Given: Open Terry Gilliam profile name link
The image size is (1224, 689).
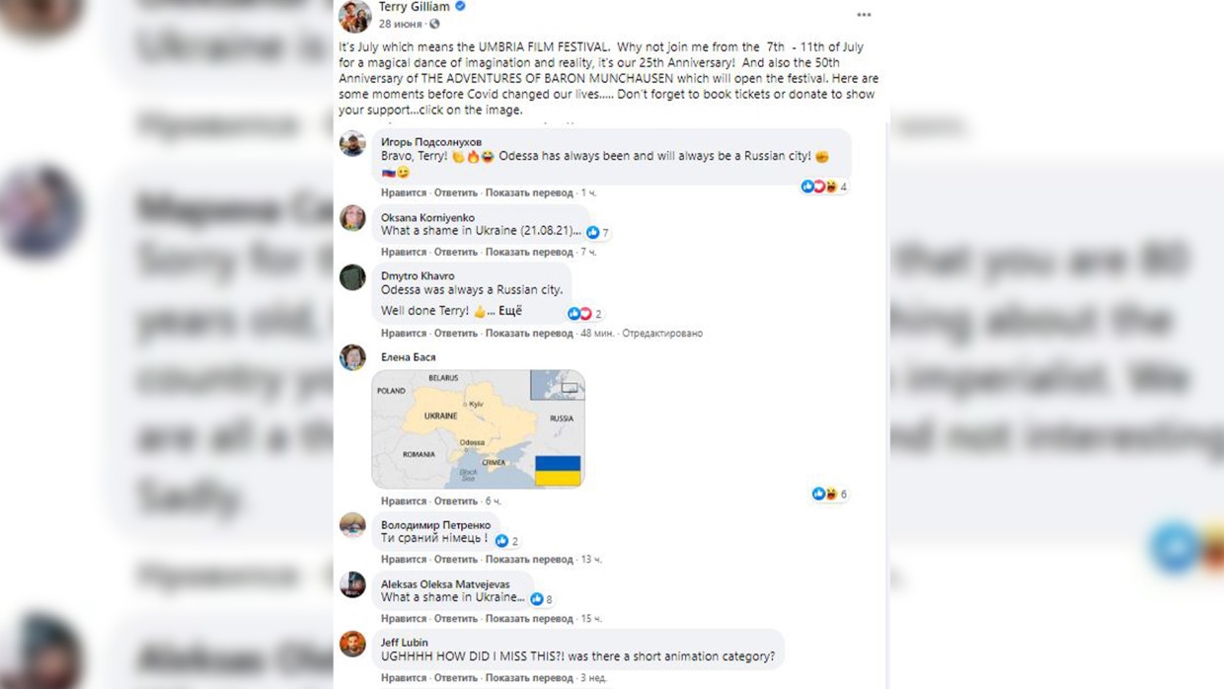Looking at the screenshot, I should point(415,7).
